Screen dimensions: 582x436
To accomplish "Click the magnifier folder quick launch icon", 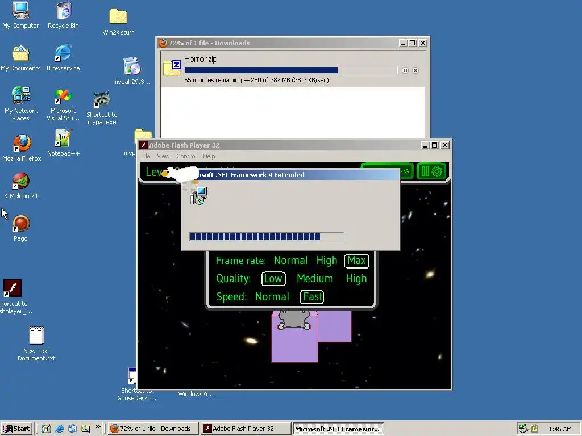I will (86, 429).
